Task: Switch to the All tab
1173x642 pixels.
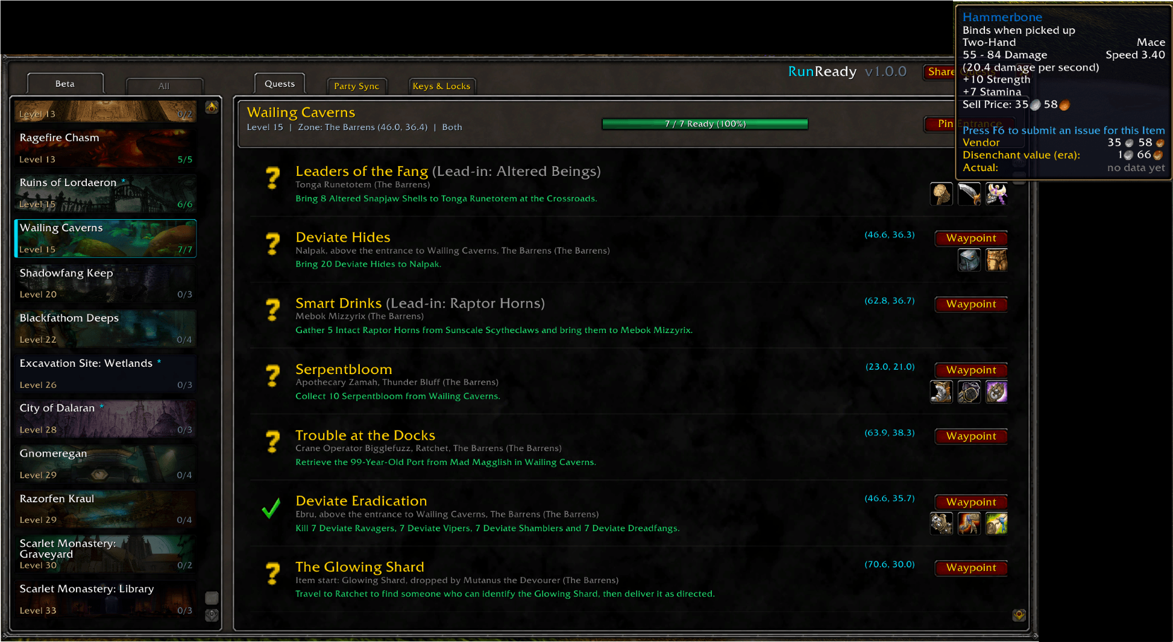Action: pos(164,86)
